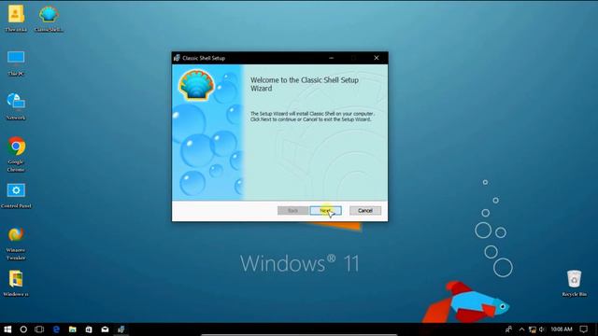Select the Network desktop icon

pos(16,106)
